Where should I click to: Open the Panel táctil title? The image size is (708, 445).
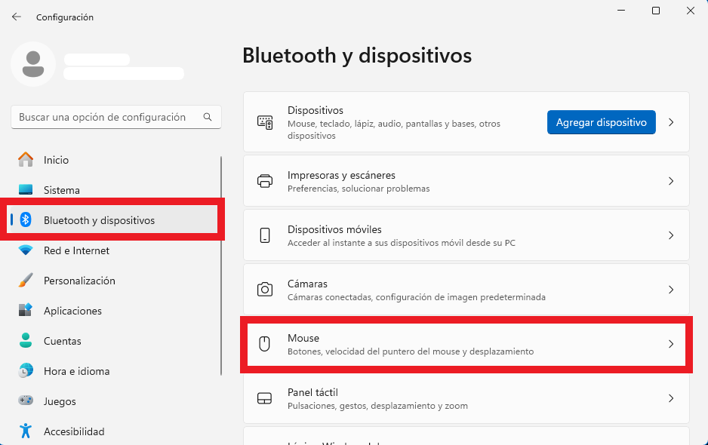click(312, 392)
